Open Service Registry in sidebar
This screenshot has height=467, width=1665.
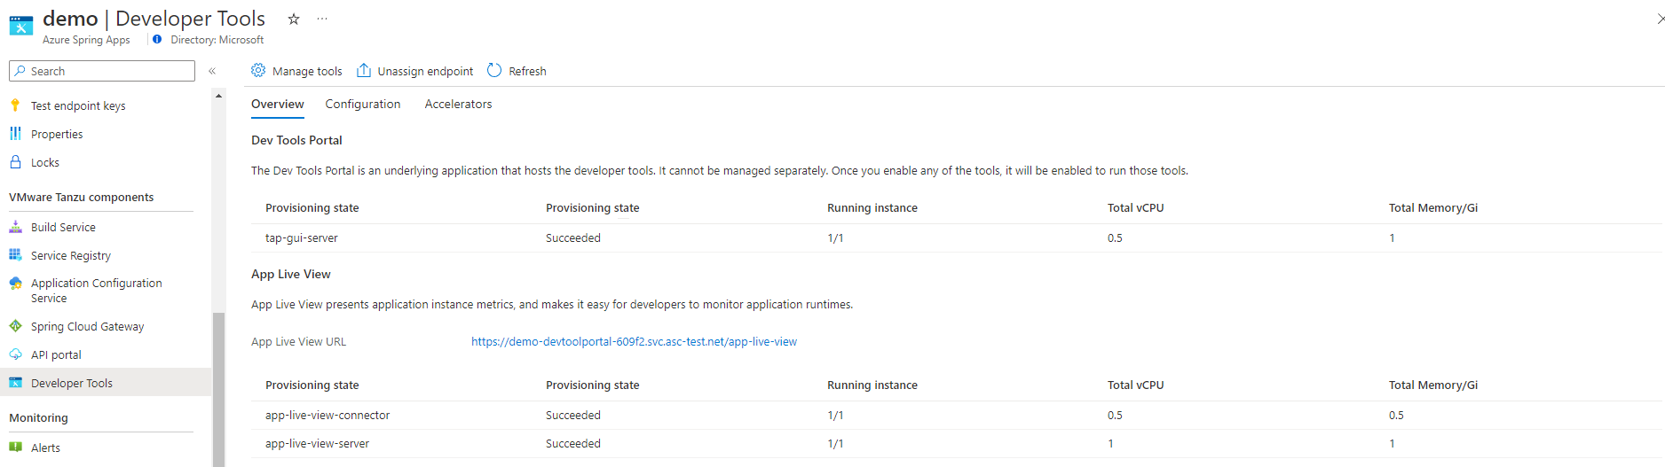click(x=71, y=255)
